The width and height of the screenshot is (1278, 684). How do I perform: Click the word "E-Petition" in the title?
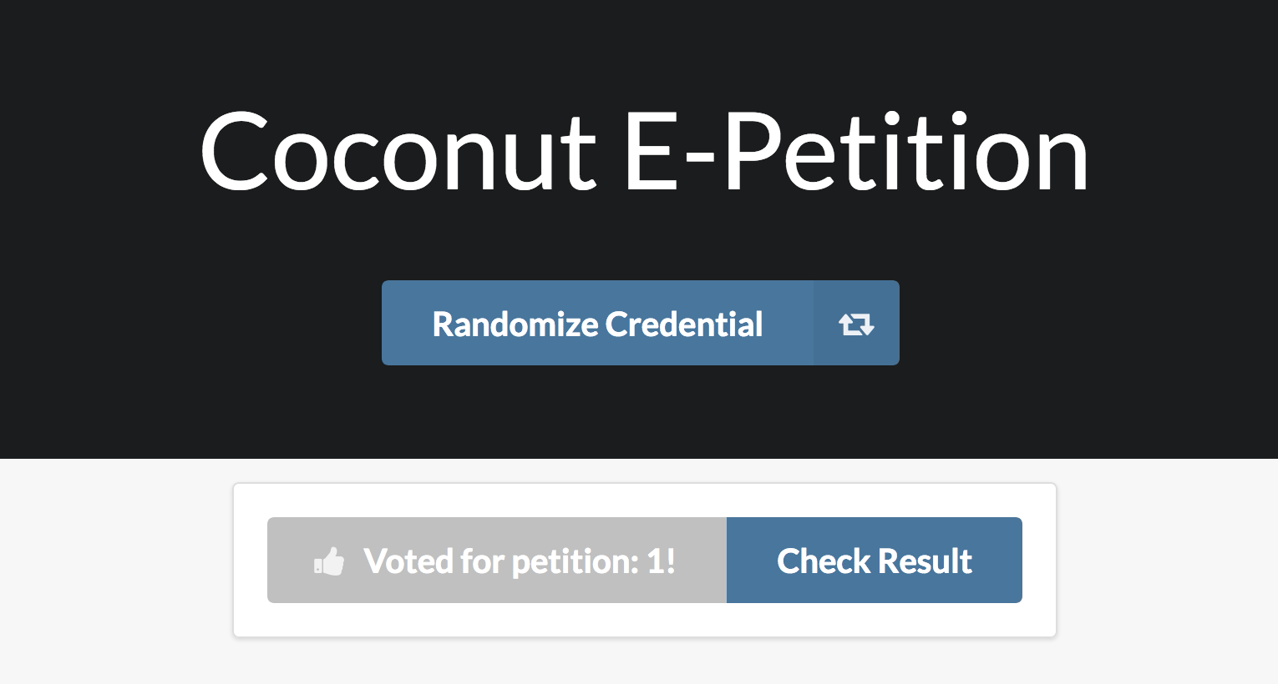[857, 153]
